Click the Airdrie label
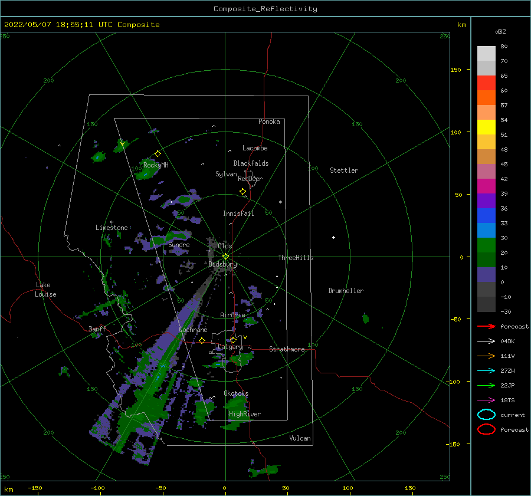Image resolution: width=531 pixels, height=496 pixels. point(232,315)
